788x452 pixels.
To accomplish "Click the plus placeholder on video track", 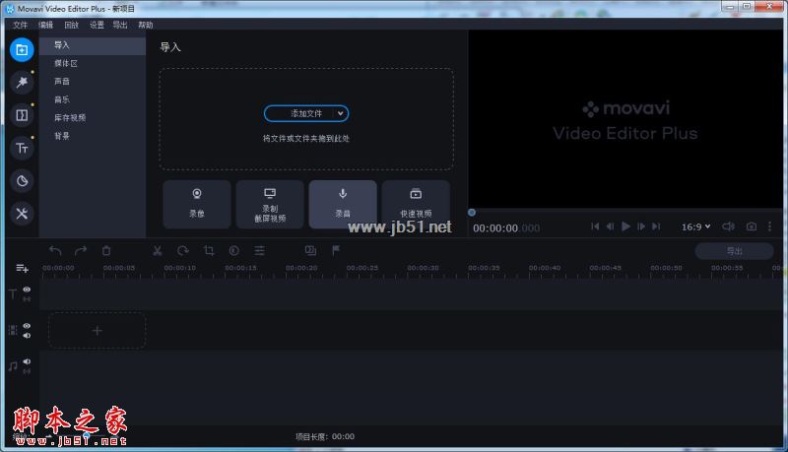I will click(97, 331).
